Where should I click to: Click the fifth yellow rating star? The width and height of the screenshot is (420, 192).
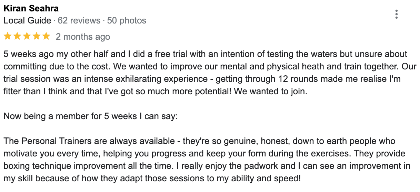pyautogui.click(x=46, y=36)
